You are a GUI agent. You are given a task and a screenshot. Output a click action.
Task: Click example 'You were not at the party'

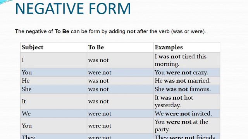[x=181, y=125]
